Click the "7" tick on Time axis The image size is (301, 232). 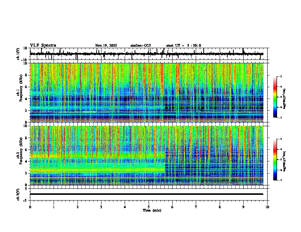tap(196, 207)
